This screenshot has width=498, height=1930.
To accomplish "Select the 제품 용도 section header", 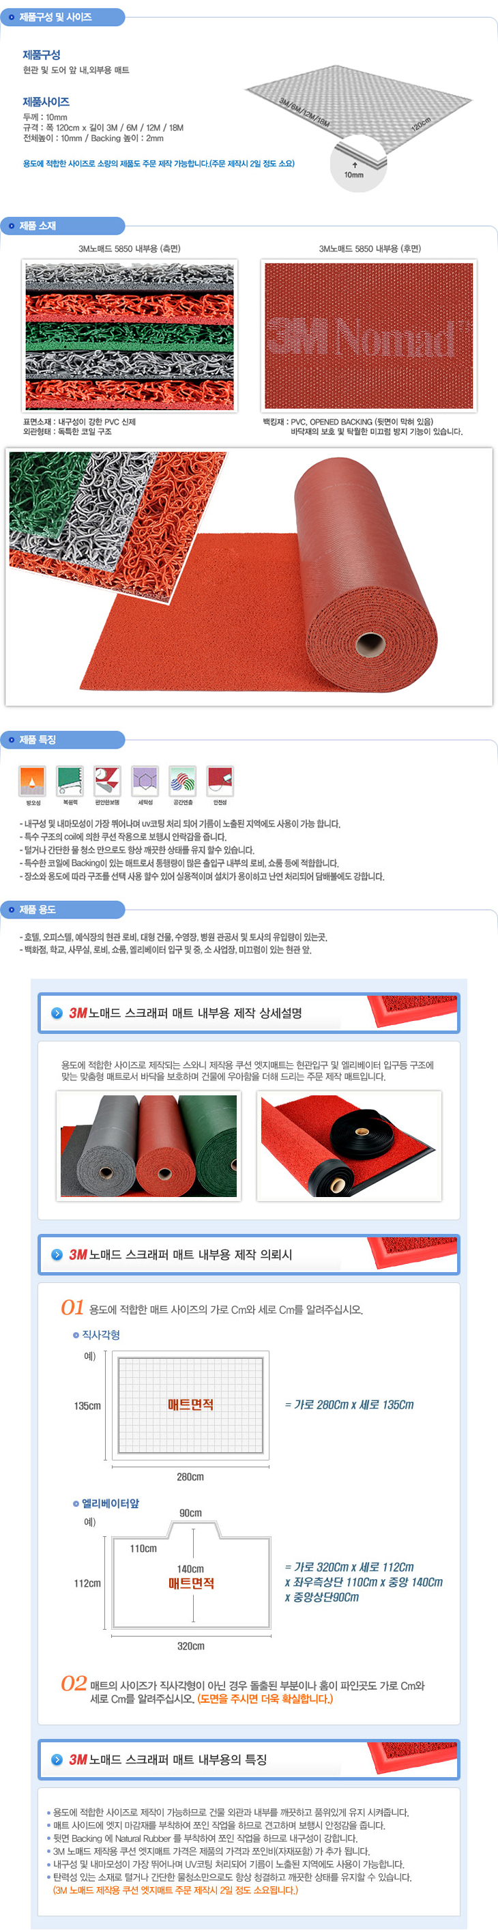I will (x=62, y=910).
